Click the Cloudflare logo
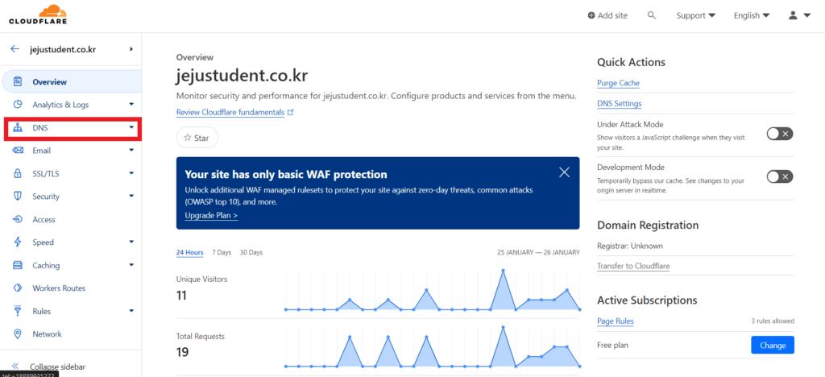The height and width of the screenshot is (377, 825). (38, 14)
